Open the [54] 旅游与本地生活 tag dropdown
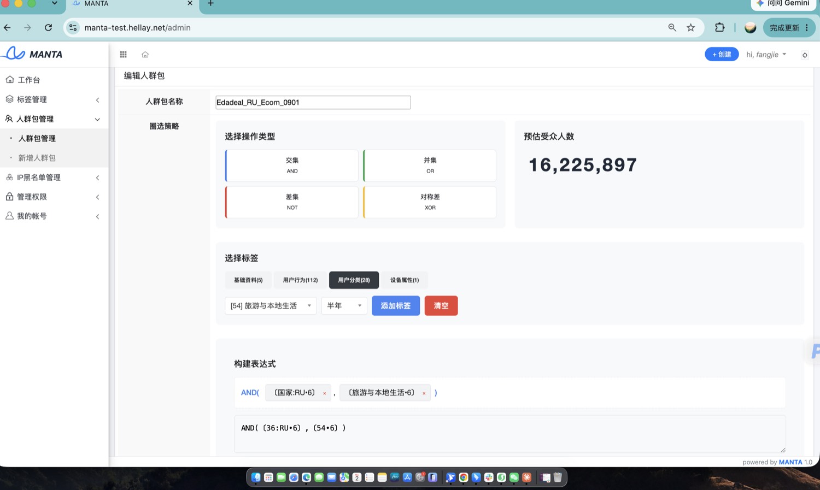Viewport: 820px width, 490px height. (271, 305)
